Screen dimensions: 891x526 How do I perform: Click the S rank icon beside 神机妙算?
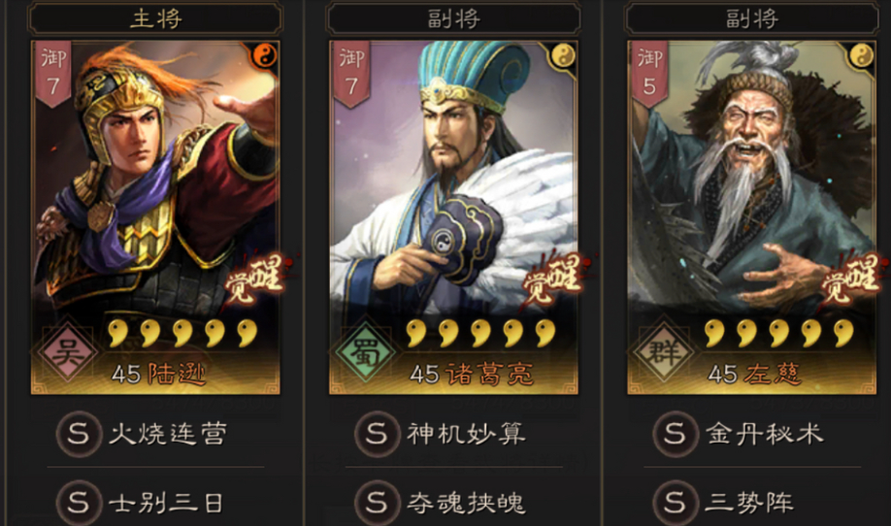[x=377, y=435]
